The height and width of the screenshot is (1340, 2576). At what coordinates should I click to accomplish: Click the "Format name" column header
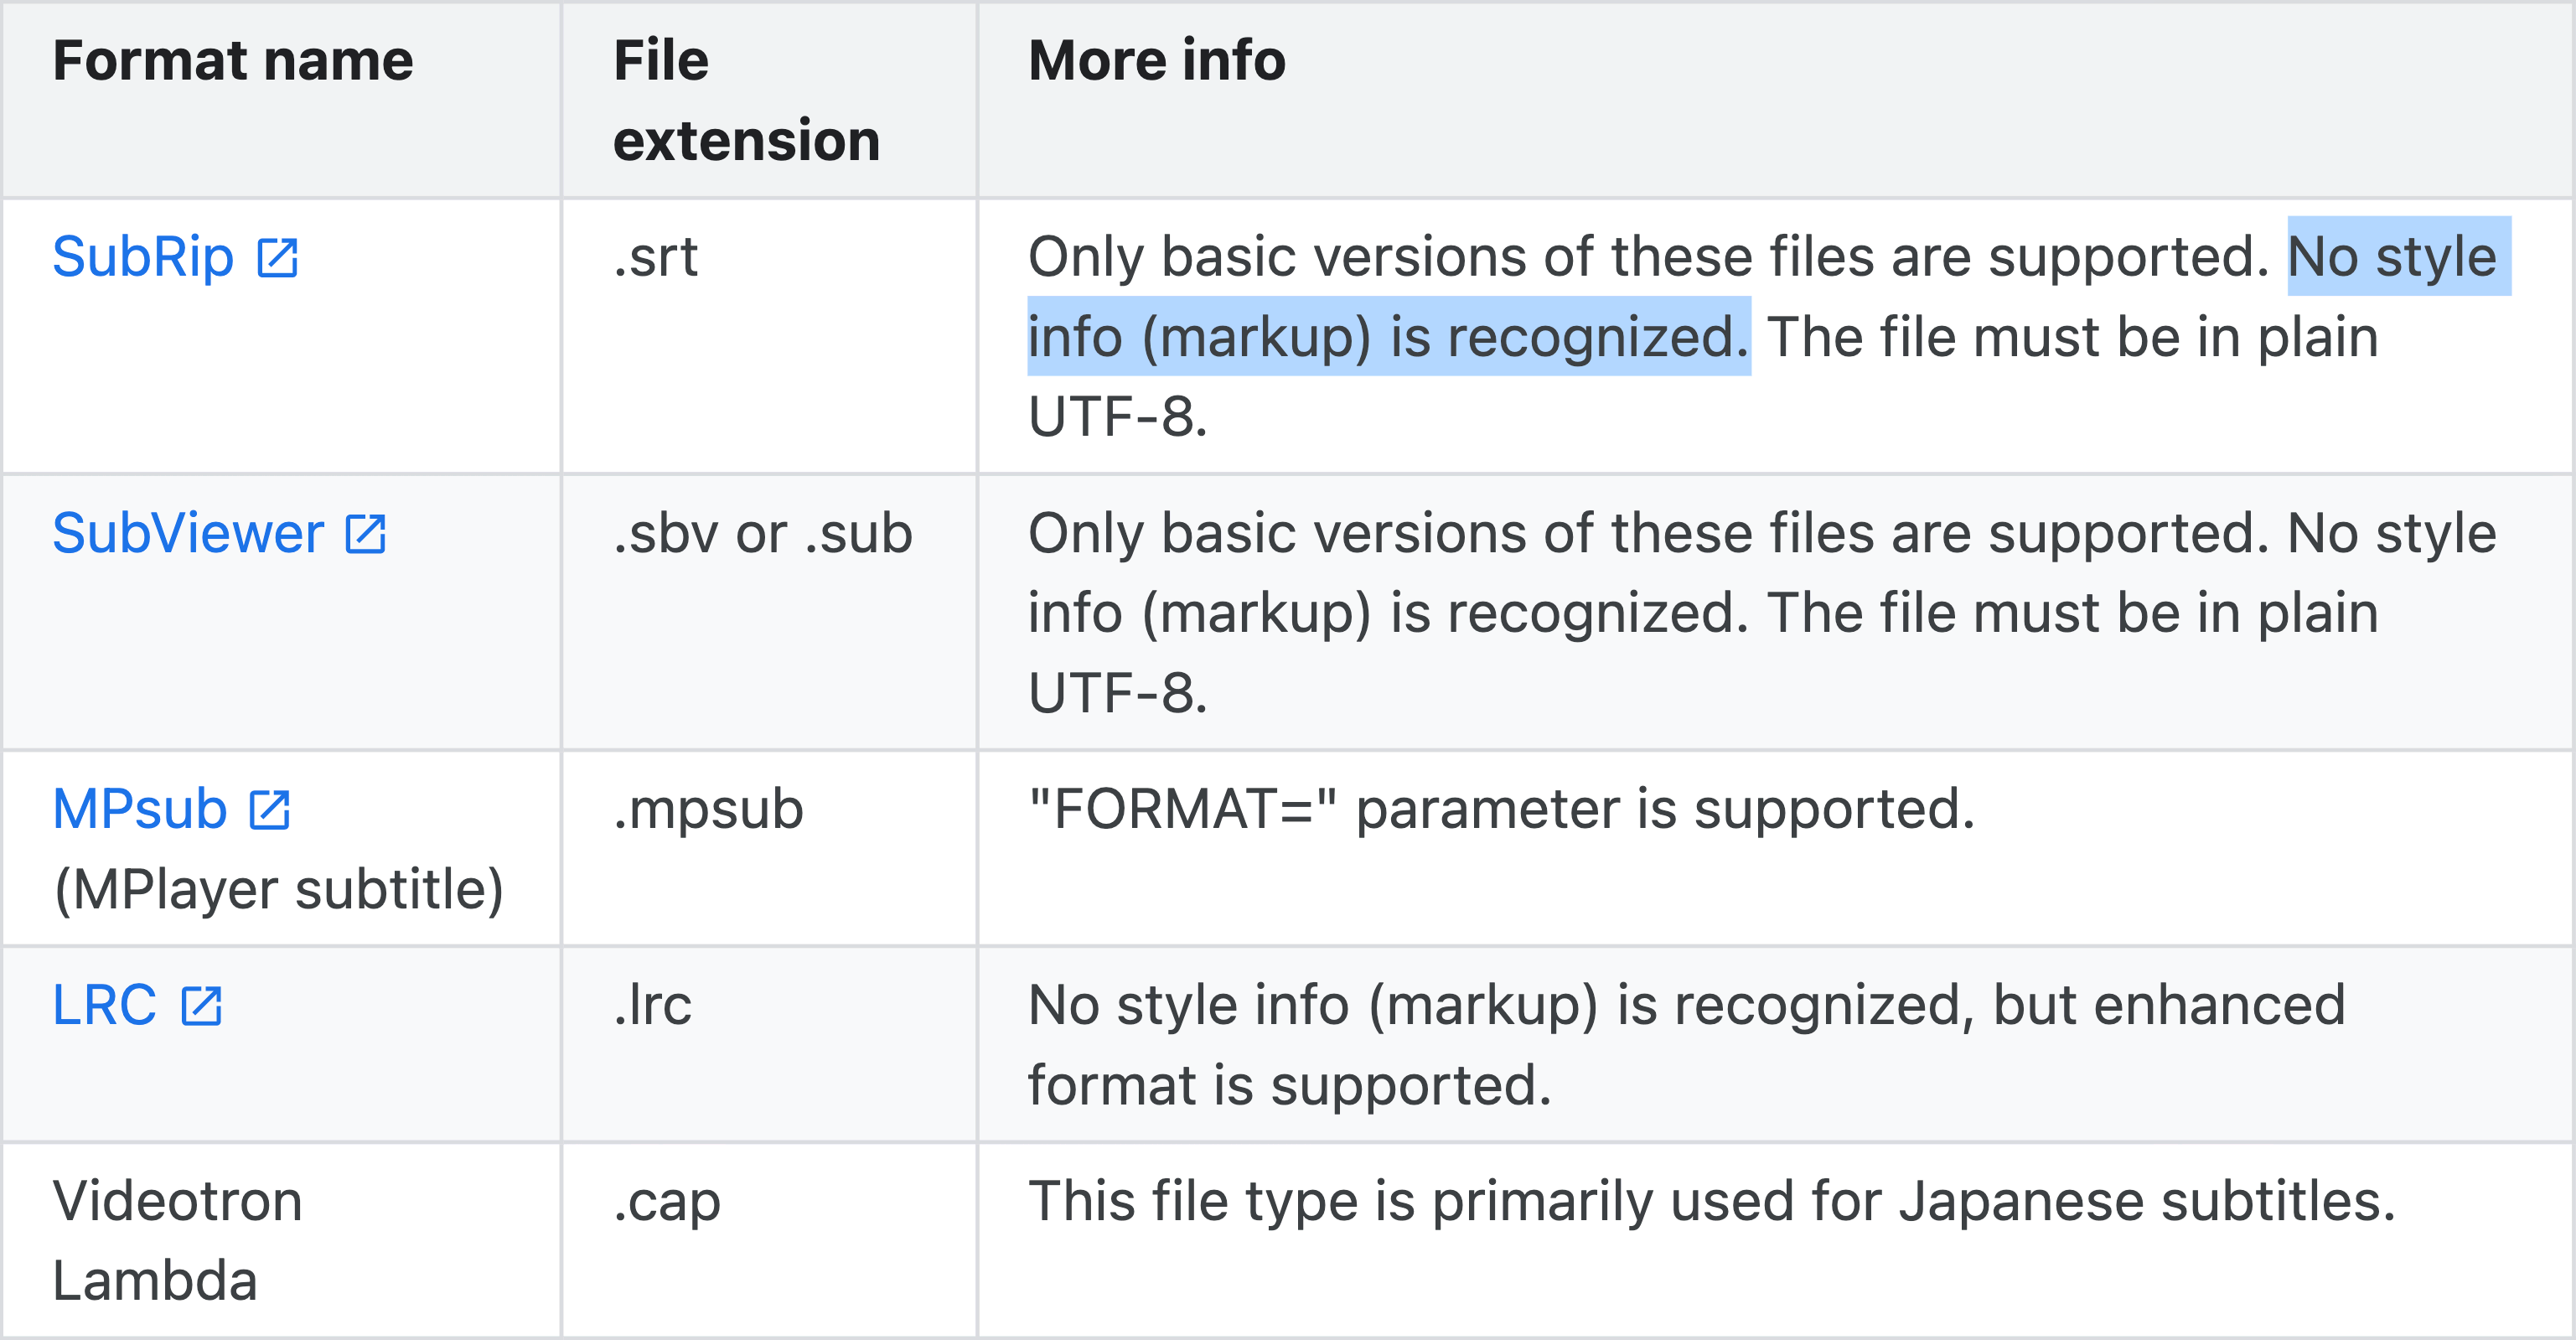[x=233, y=61]
